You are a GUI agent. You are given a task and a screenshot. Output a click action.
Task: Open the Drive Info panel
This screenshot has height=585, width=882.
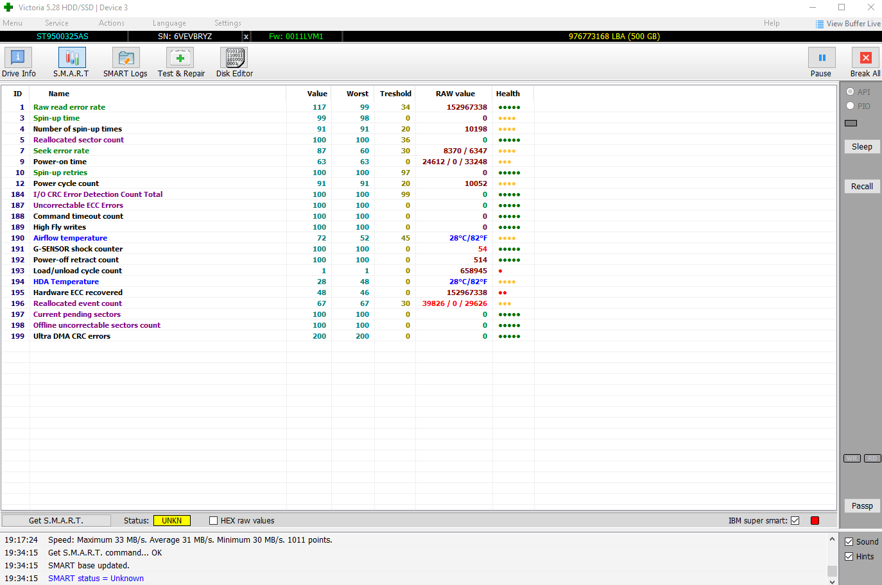pos(18,58)
